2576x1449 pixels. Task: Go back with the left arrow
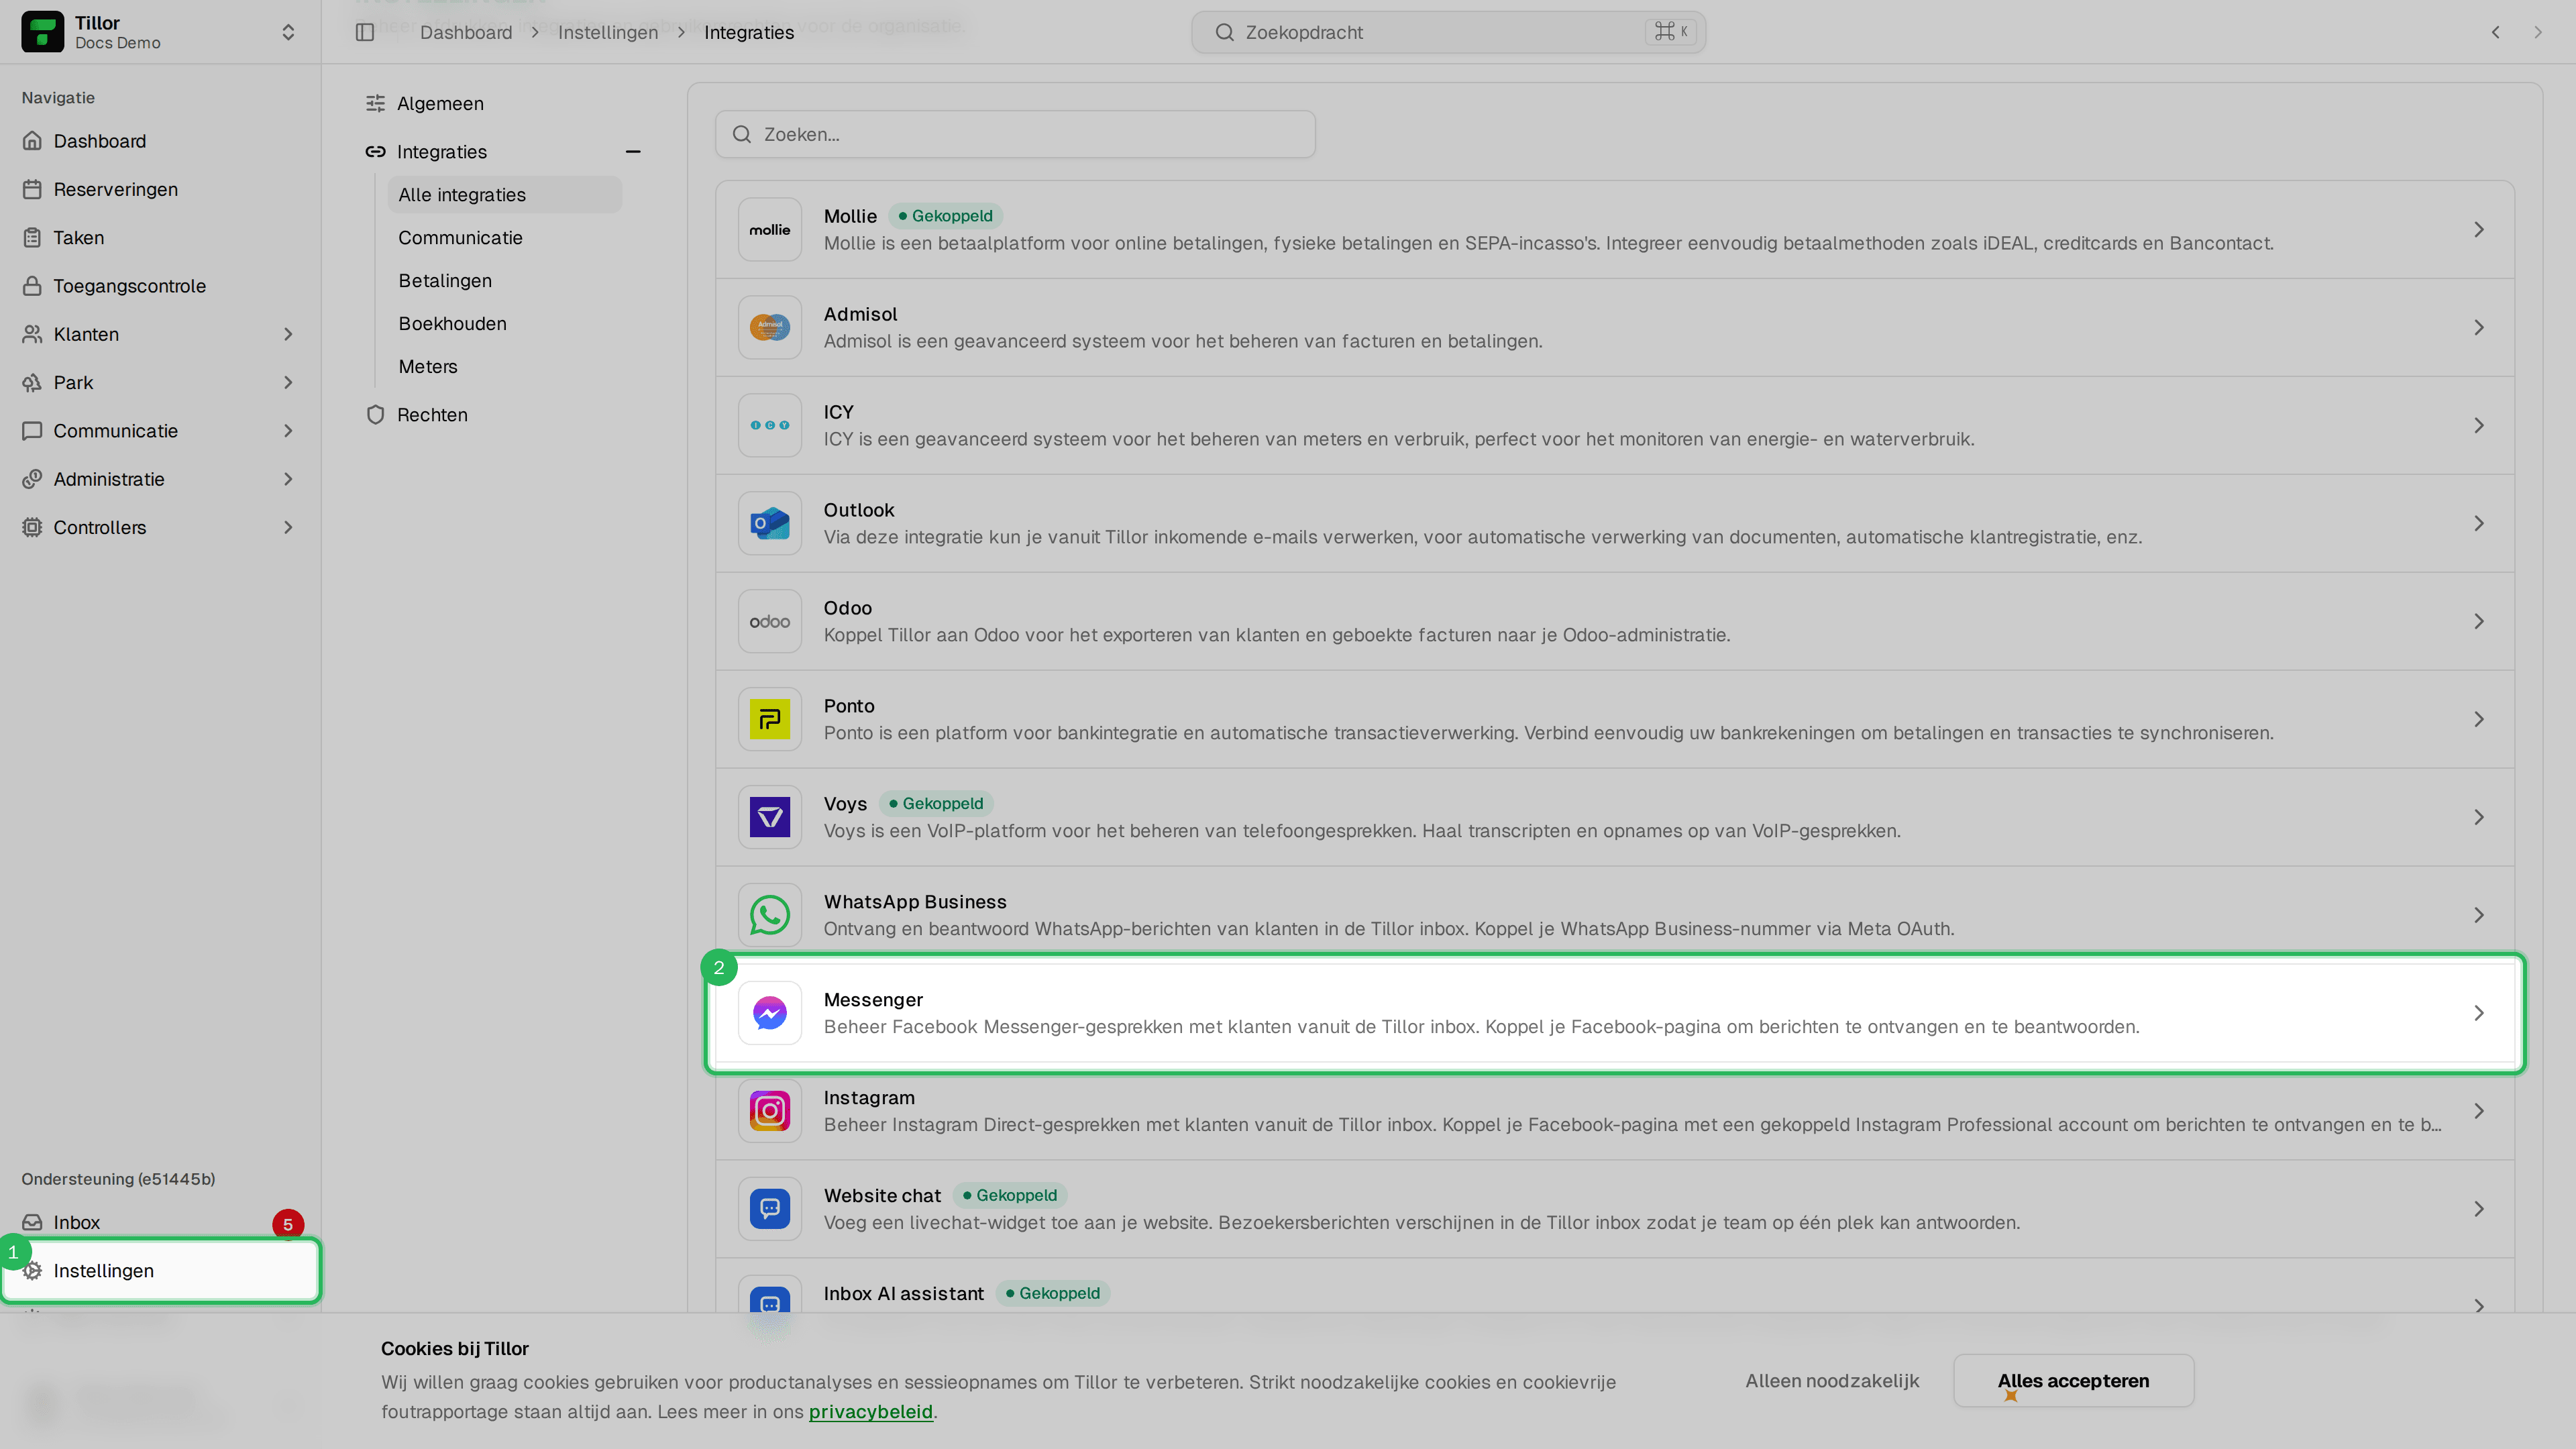[2496, 32]
